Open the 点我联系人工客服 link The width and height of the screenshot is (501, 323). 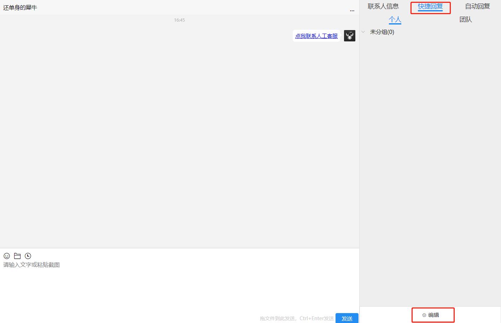[x=316, y=36]
